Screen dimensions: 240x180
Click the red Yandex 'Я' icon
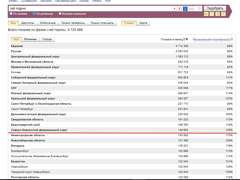coord(179,9)
